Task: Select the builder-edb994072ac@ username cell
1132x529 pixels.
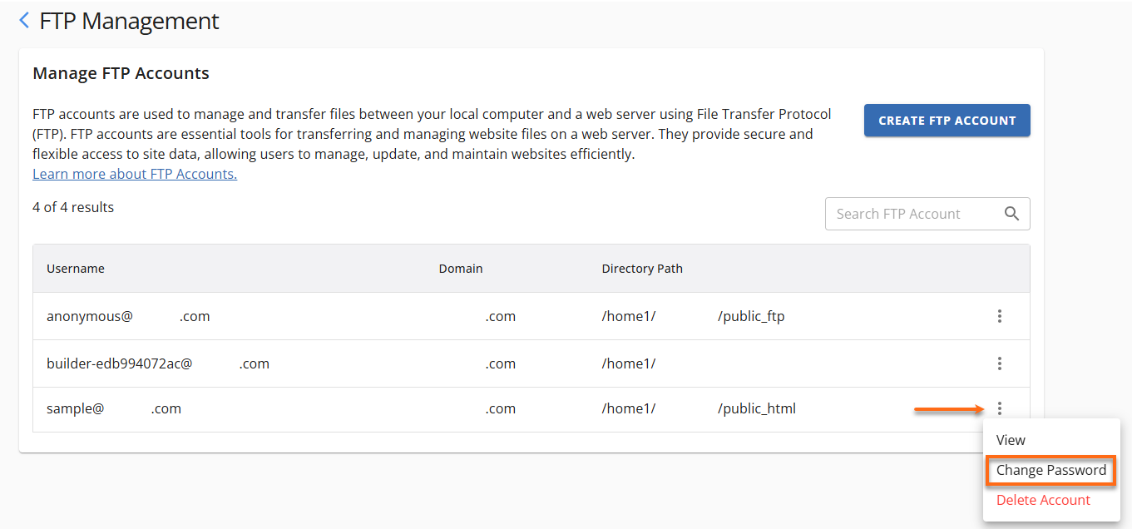Action: (158, 363)
